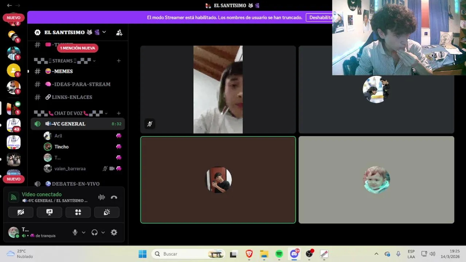466x262 pixels.
Task: Open Discord user settings gear
Action: point(114,232)
